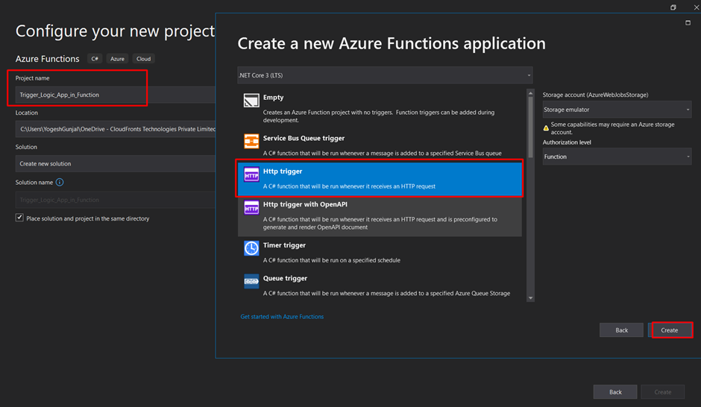Click the Queue trigger icon
Image resolution: width=701 pixels, height=407 pixels.
pos(251,281)
